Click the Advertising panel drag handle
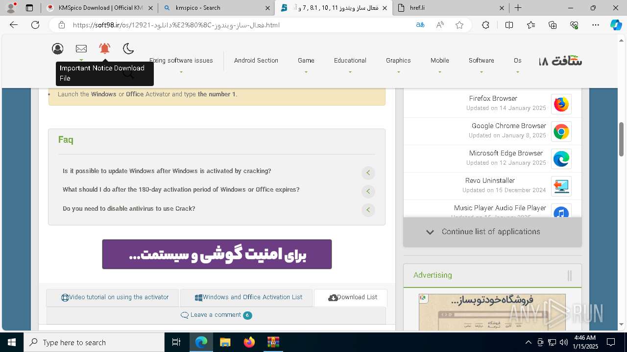This screenshot has height=352, width=627. click(x=570, y=276)
